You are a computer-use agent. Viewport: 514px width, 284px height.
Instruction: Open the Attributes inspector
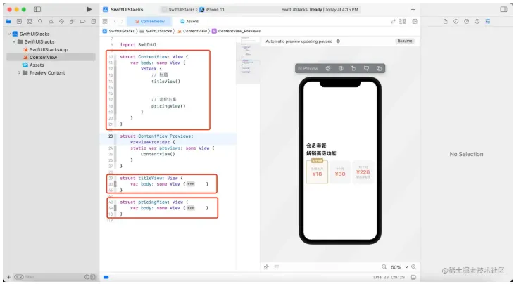coord(488,22)
